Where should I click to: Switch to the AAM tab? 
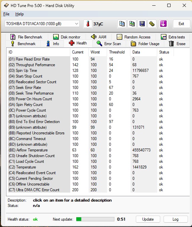point(99,37)
